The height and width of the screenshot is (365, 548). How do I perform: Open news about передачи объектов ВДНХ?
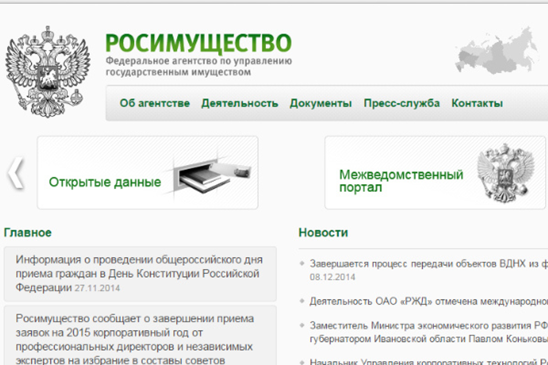[x=428, y=264]
